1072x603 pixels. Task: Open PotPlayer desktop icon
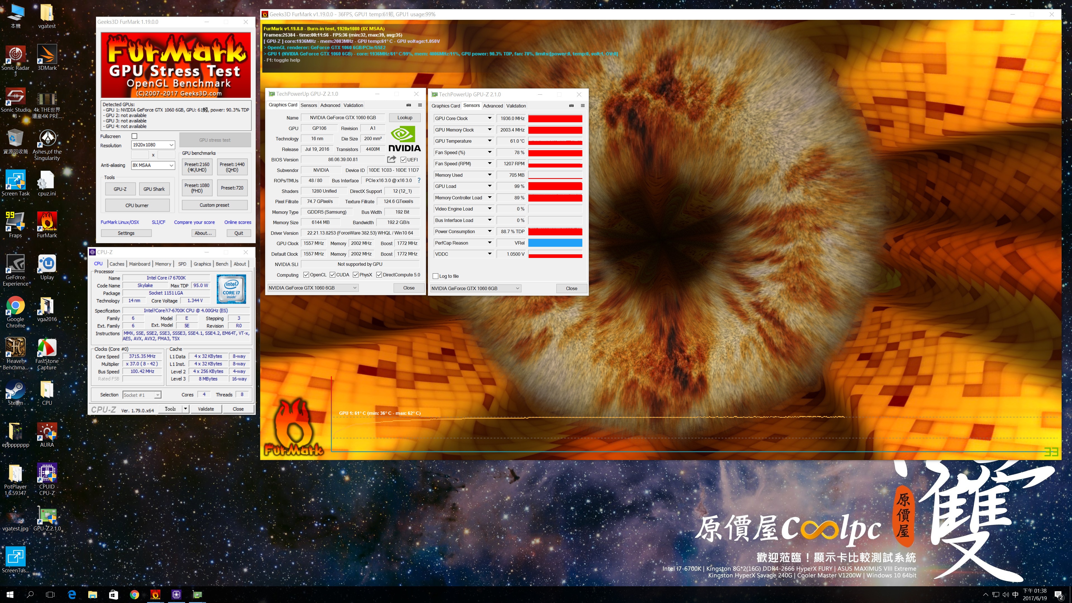point(15,479)
